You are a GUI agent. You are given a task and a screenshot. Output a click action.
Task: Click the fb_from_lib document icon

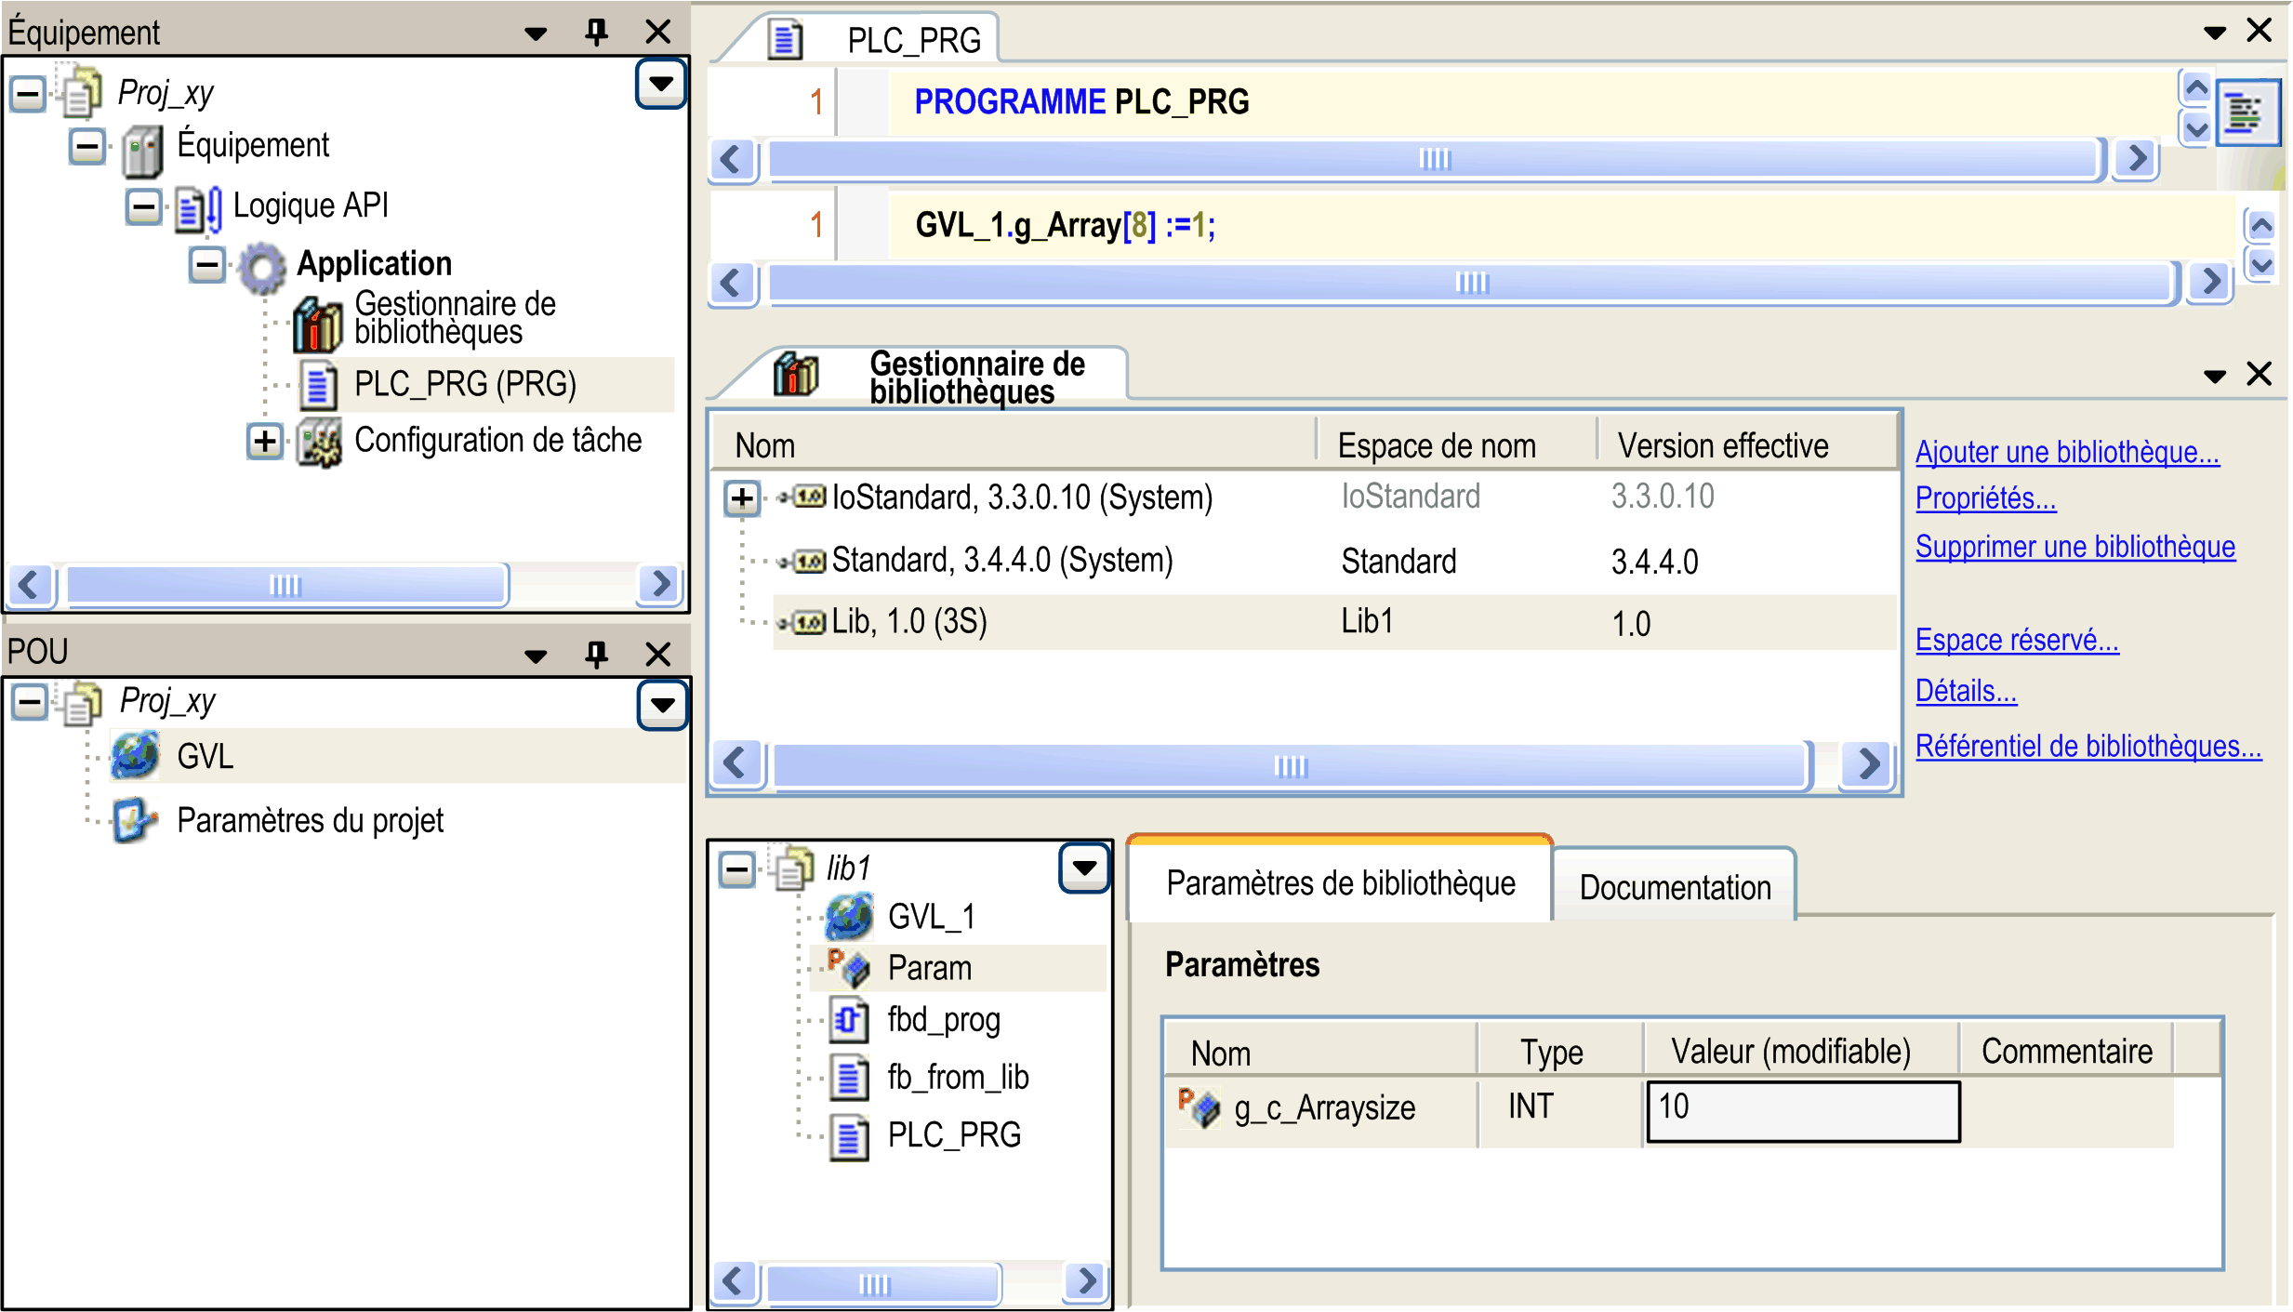coord(849,1079)
